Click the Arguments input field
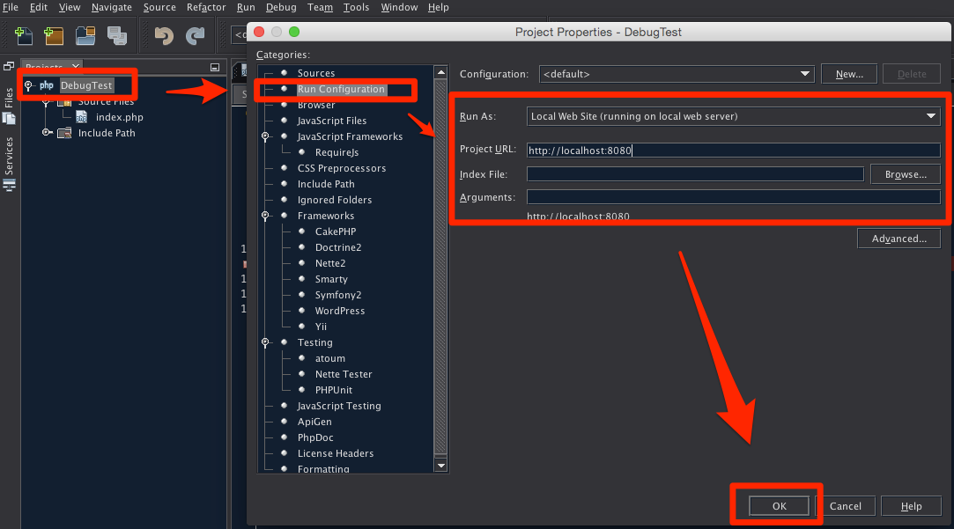Image resolution: width=954 pixels, height=529 pixels. pyautogui.click(x=733, y=197)
